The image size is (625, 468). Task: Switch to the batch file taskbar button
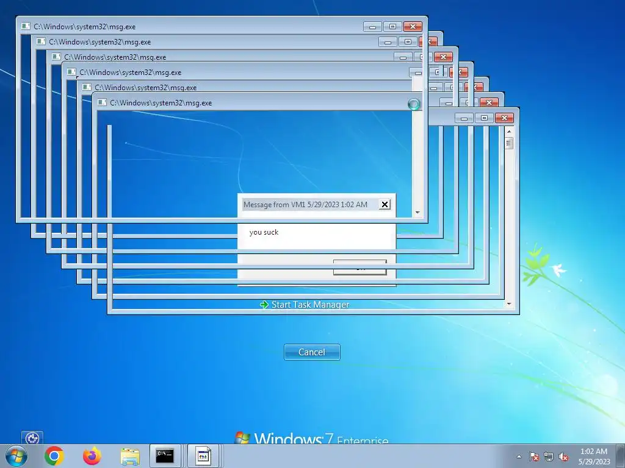[203, 456]
